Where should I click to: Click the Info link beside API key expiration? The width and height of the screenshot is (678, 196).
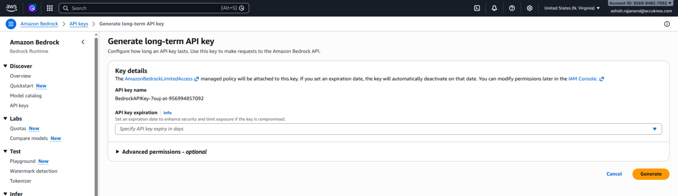coord(167,113)
